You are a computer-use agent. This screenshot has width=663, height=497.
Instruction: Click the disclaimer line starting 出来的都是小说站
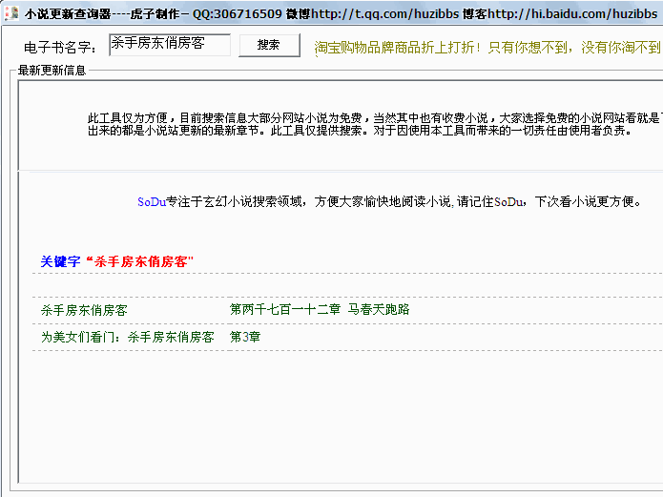point(358,131)
